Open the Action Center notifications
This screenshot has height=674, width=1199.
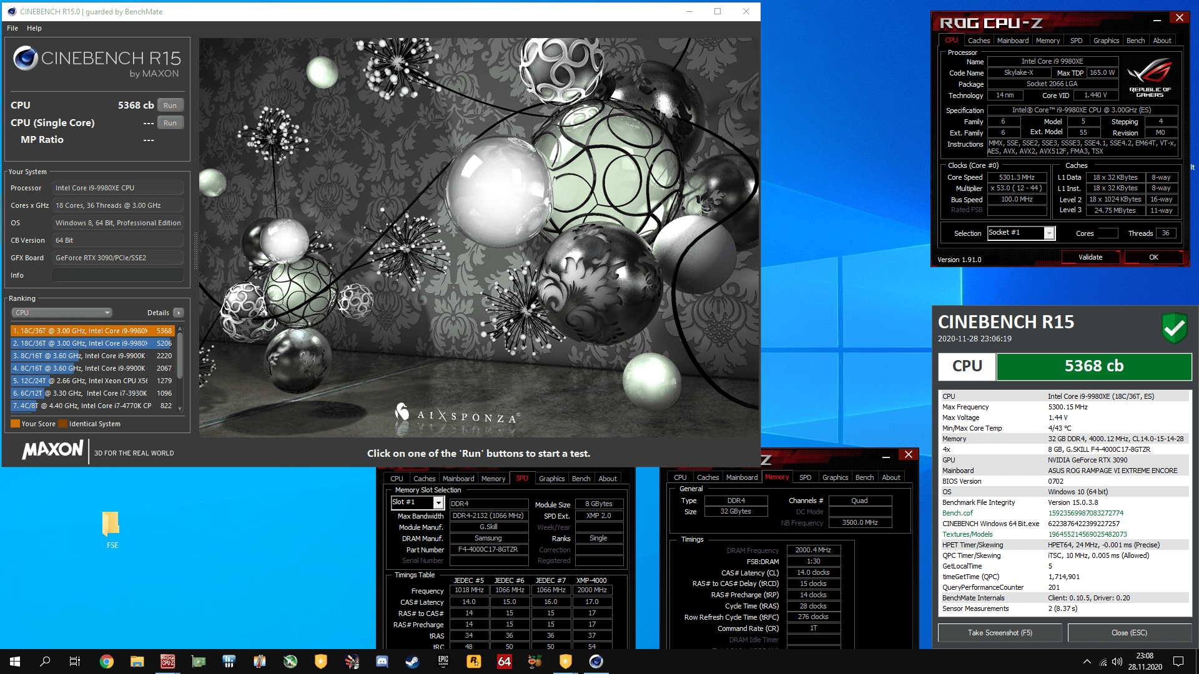coord(1178,662)
